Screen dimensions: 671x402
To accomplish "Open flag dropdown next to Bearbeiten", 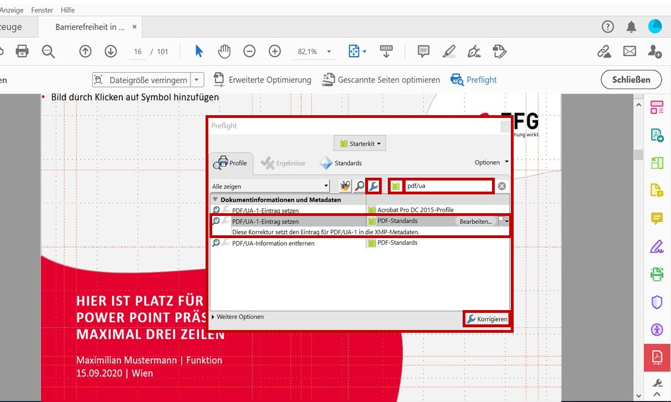I will [504, 221].
